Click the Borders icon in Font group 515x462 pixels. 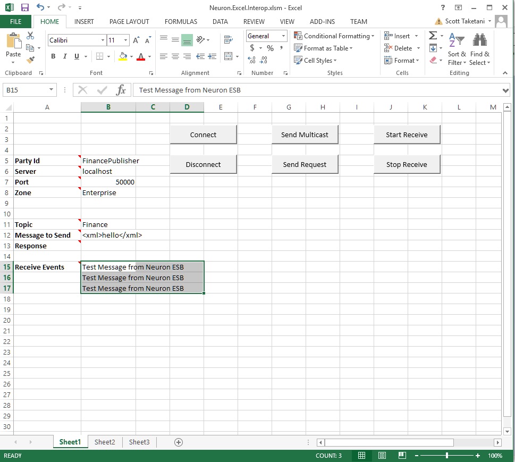click(99, 56)
